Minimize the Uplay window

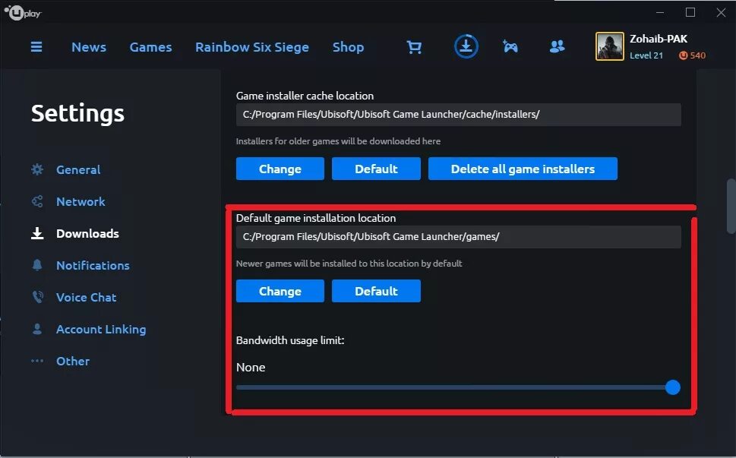(660, 12)
